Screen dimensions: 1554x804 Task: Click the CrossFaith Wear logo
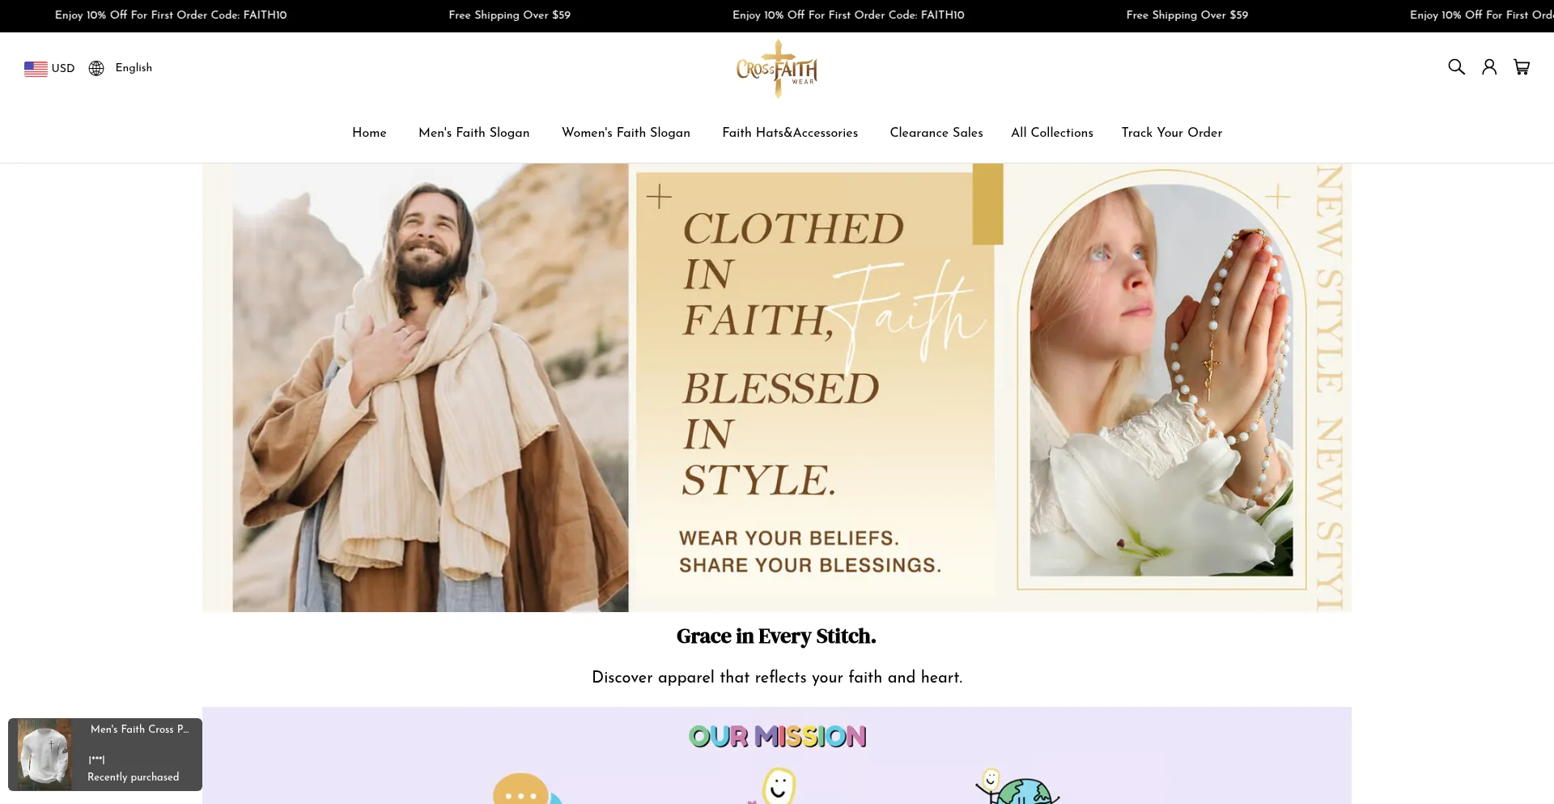coord(777,69)
